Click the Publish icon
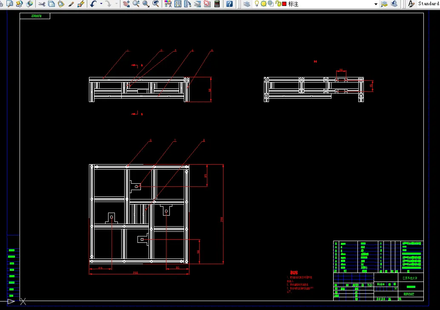 point(20,4)
